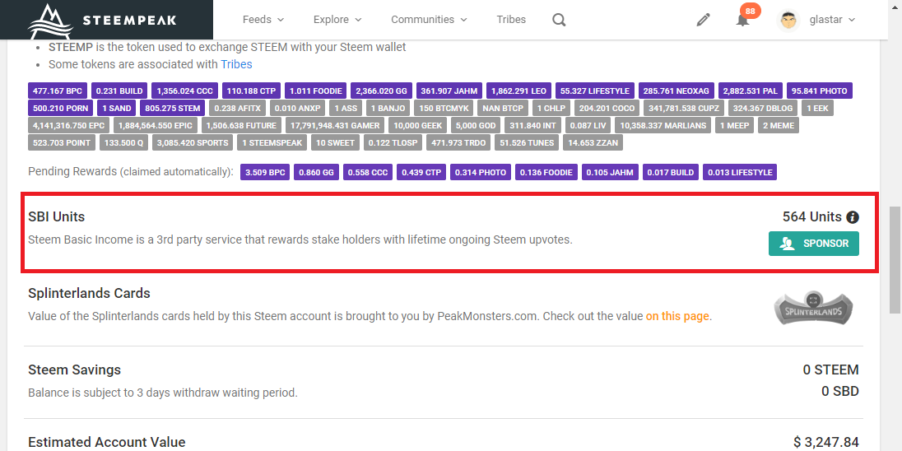The height and width of the screenshot is (451, 902).
Task: Select the 2,366.020 GG token
Action: (x=381, y=91)
